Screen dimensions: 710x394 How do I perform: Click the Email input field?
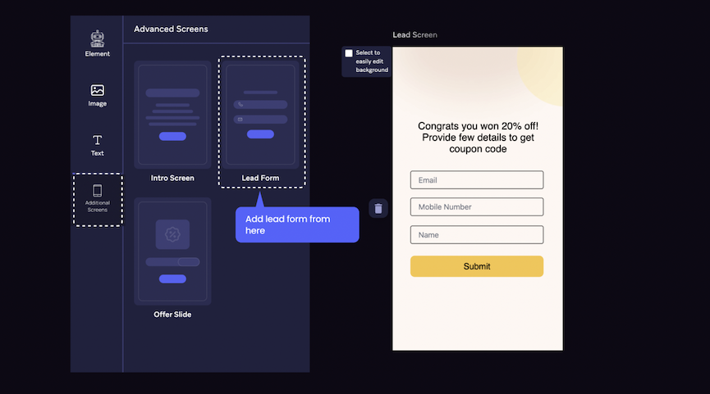(476, 180)
